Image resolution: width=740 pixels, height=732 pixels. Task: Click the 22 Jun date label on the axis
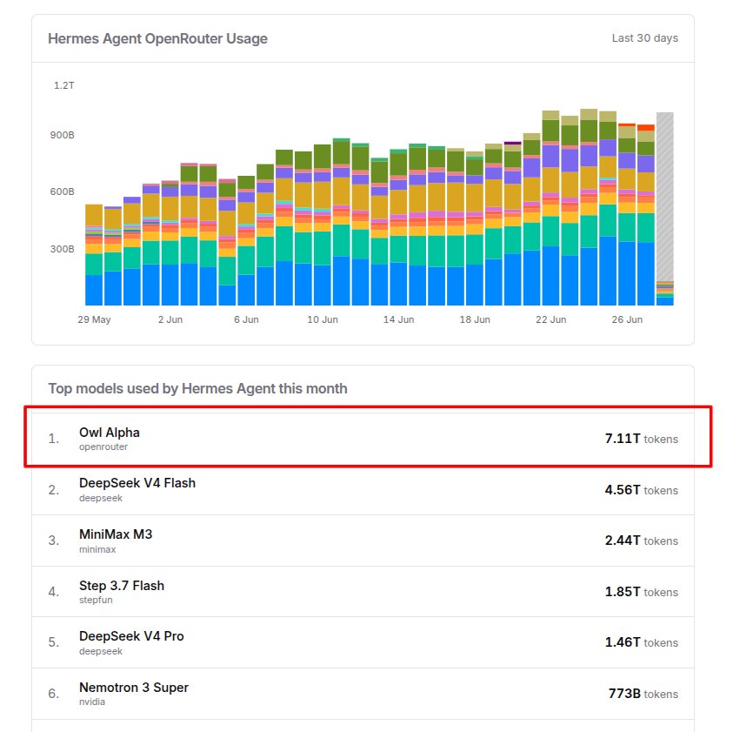[550, 319]
